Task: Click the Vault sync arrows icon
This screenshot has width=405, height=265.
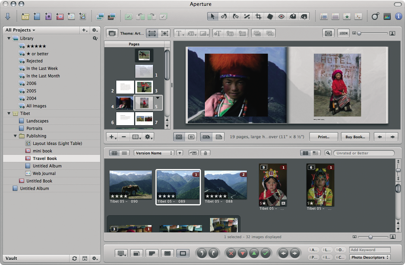Action: coord(74,258)
